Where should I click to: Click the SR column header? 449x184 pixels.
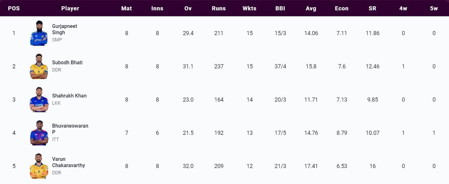coord(372,8)
